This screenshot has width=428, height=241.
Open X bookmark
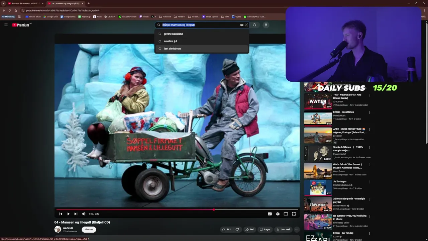click(x=154, y=16)
